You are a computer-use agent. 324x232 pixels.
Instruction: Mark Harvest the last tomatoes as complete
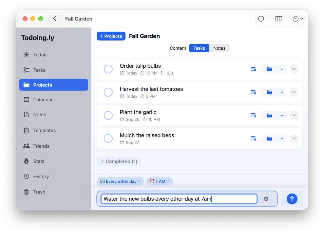pyautogui.click(x=108, y=93)
